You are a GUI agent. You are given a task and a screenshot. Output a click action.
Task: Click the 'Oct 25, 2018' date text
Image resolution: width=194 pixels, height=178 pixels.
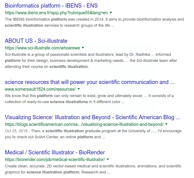tap(16, 131)
